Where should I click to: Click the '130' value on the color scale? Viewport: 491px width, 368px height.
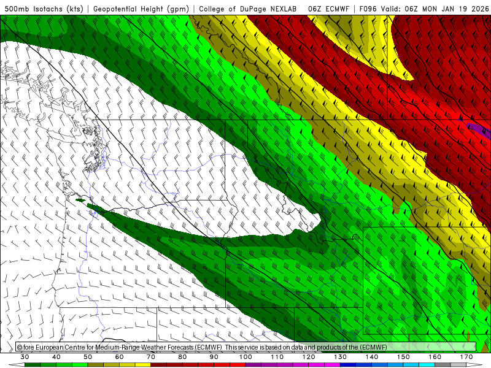coord(341,357)
